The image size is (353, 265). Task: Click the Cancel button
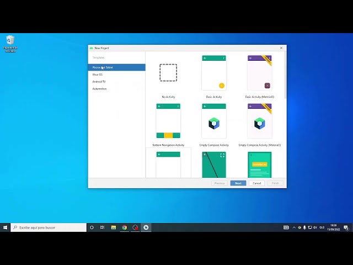click(256, 183)
